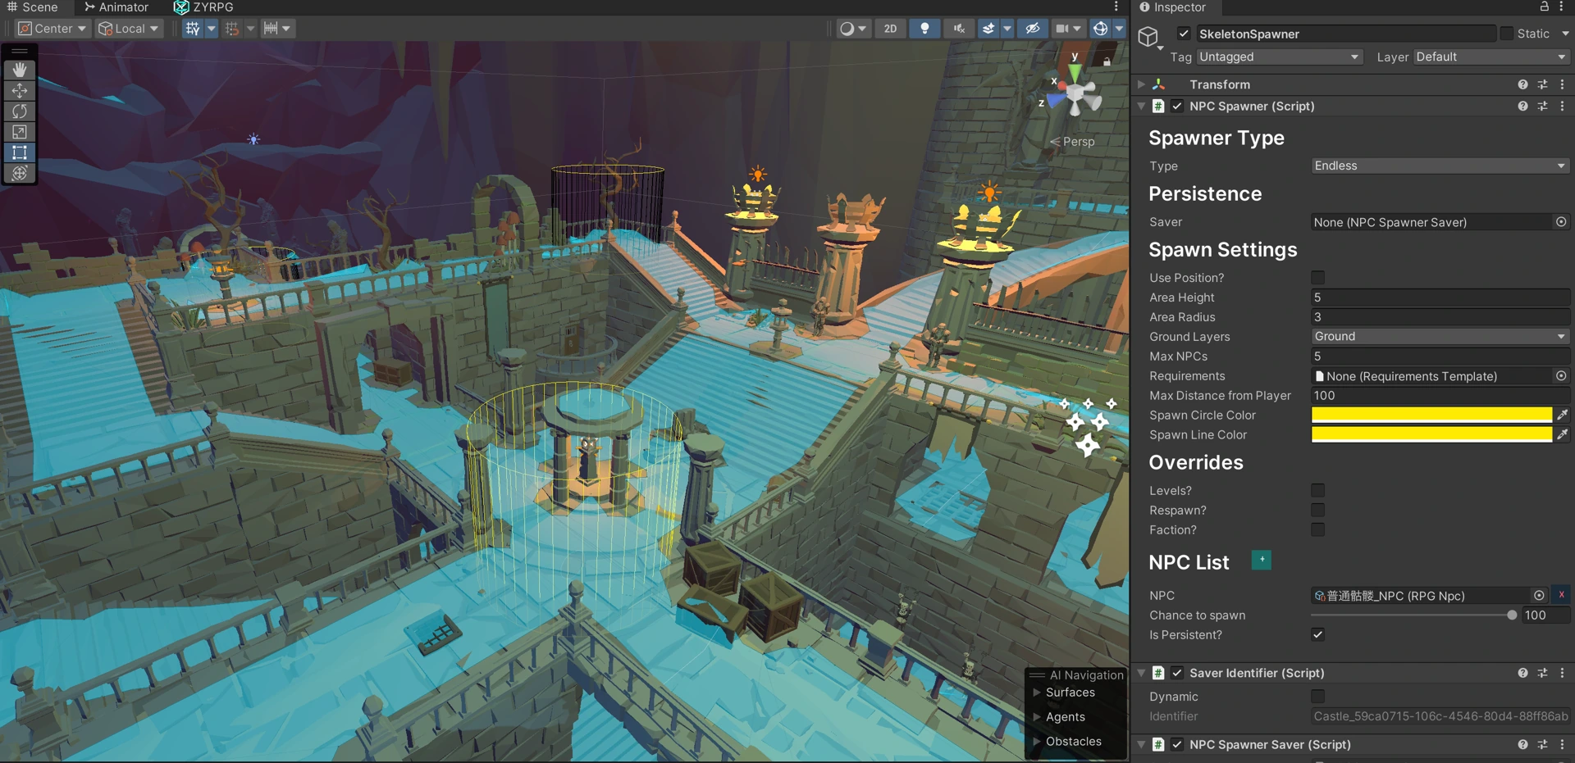Toggle scene lighting bulb icon
The image size is (1575, 763).
[924, 29]
